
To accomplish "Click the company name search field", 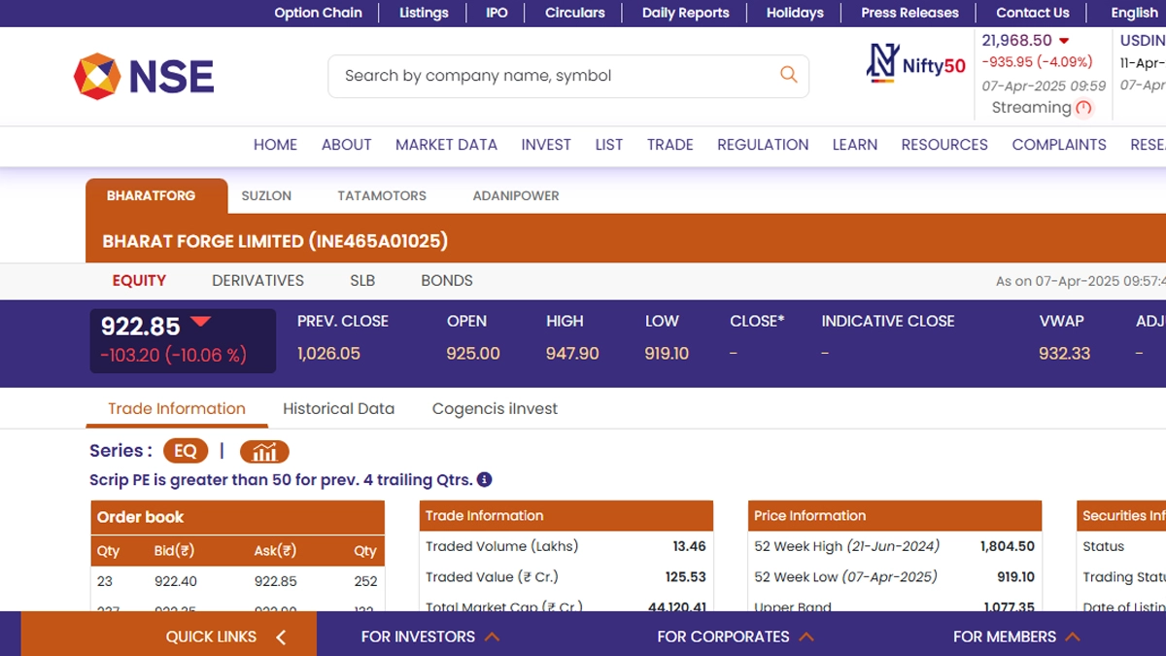I will 554,76.
